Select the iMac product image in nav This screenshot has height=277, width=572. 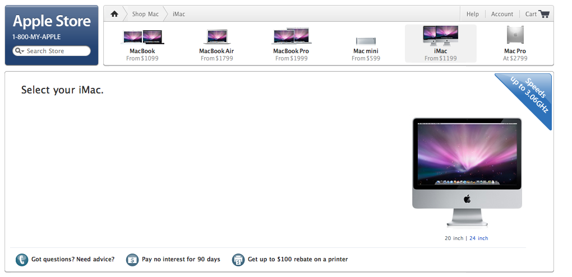(441, 35)
